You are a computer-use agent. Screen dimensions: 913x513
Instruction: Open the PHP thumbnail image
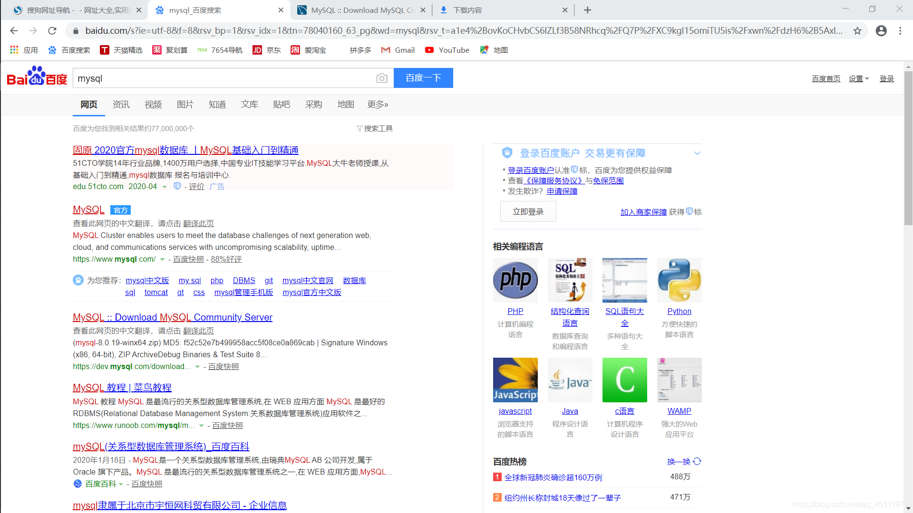[x=515, y=280]
